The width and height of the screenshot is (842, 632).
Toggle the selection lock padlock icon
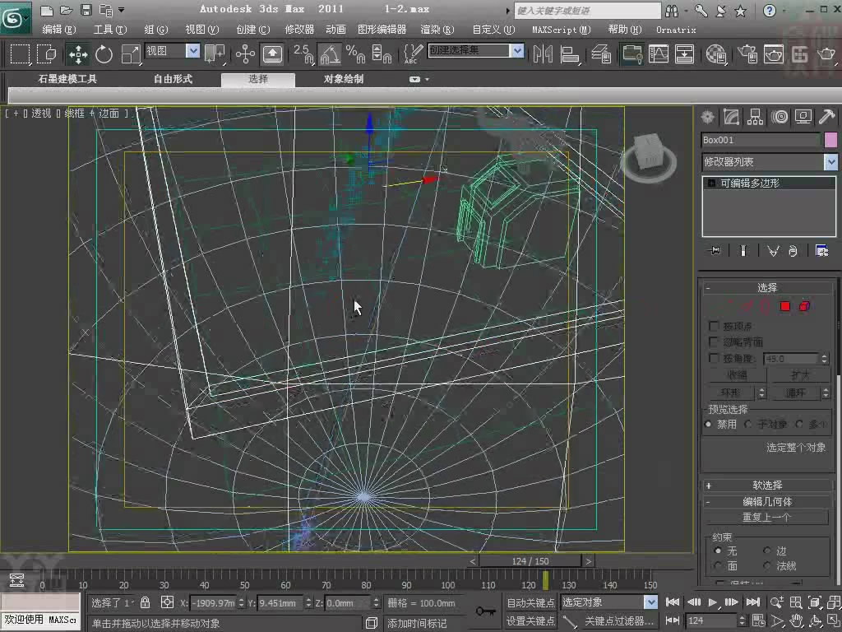click(145, 602)
